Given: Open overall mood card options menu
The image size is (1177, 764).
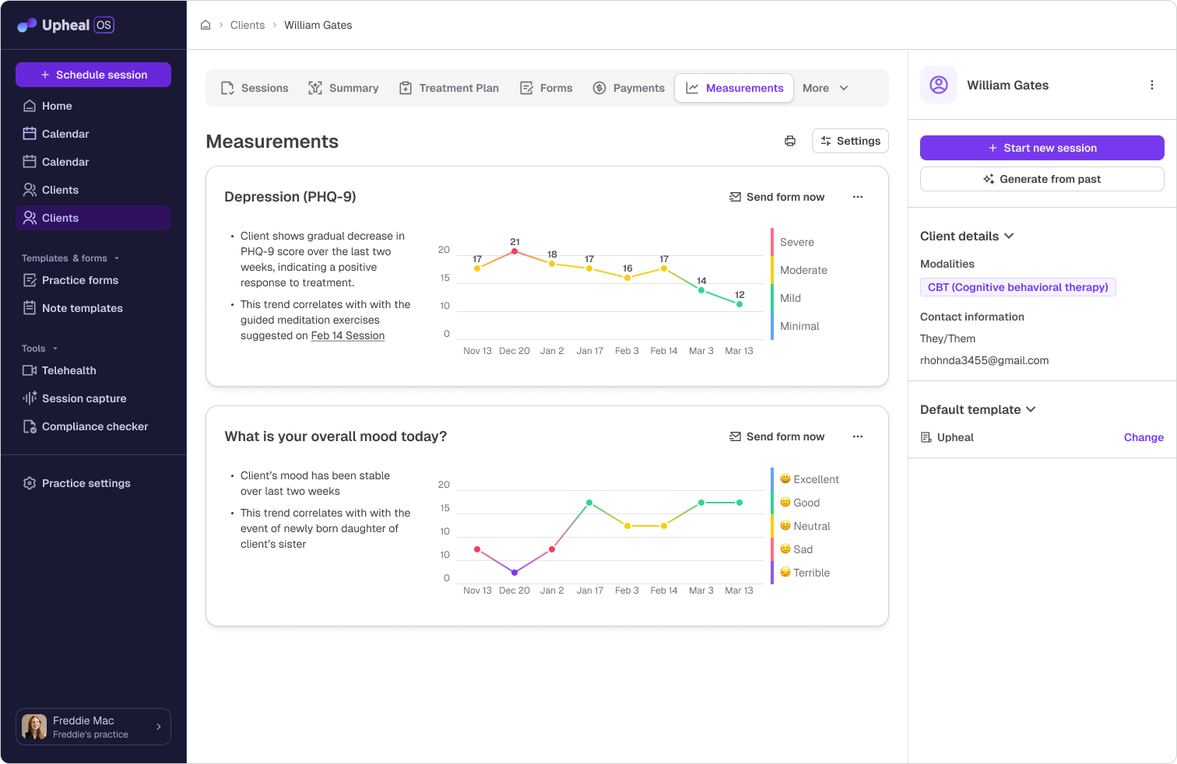Looking at the screenshot, I should (x=858, y=436).
